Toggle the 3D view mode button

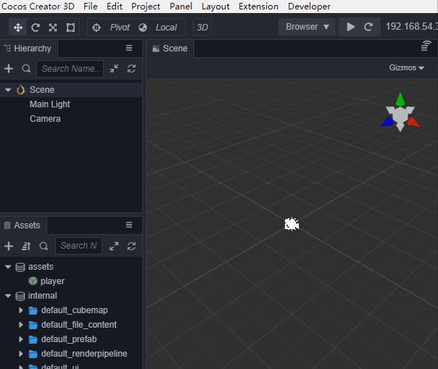(202, 28)
